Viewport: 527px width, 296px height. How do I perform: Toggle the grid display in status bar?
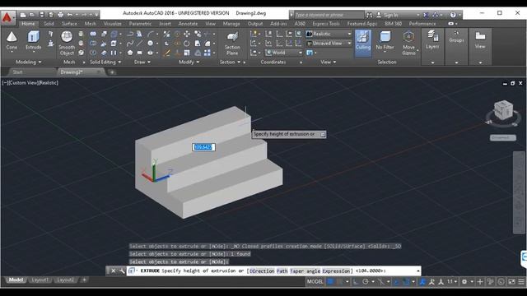331,282
